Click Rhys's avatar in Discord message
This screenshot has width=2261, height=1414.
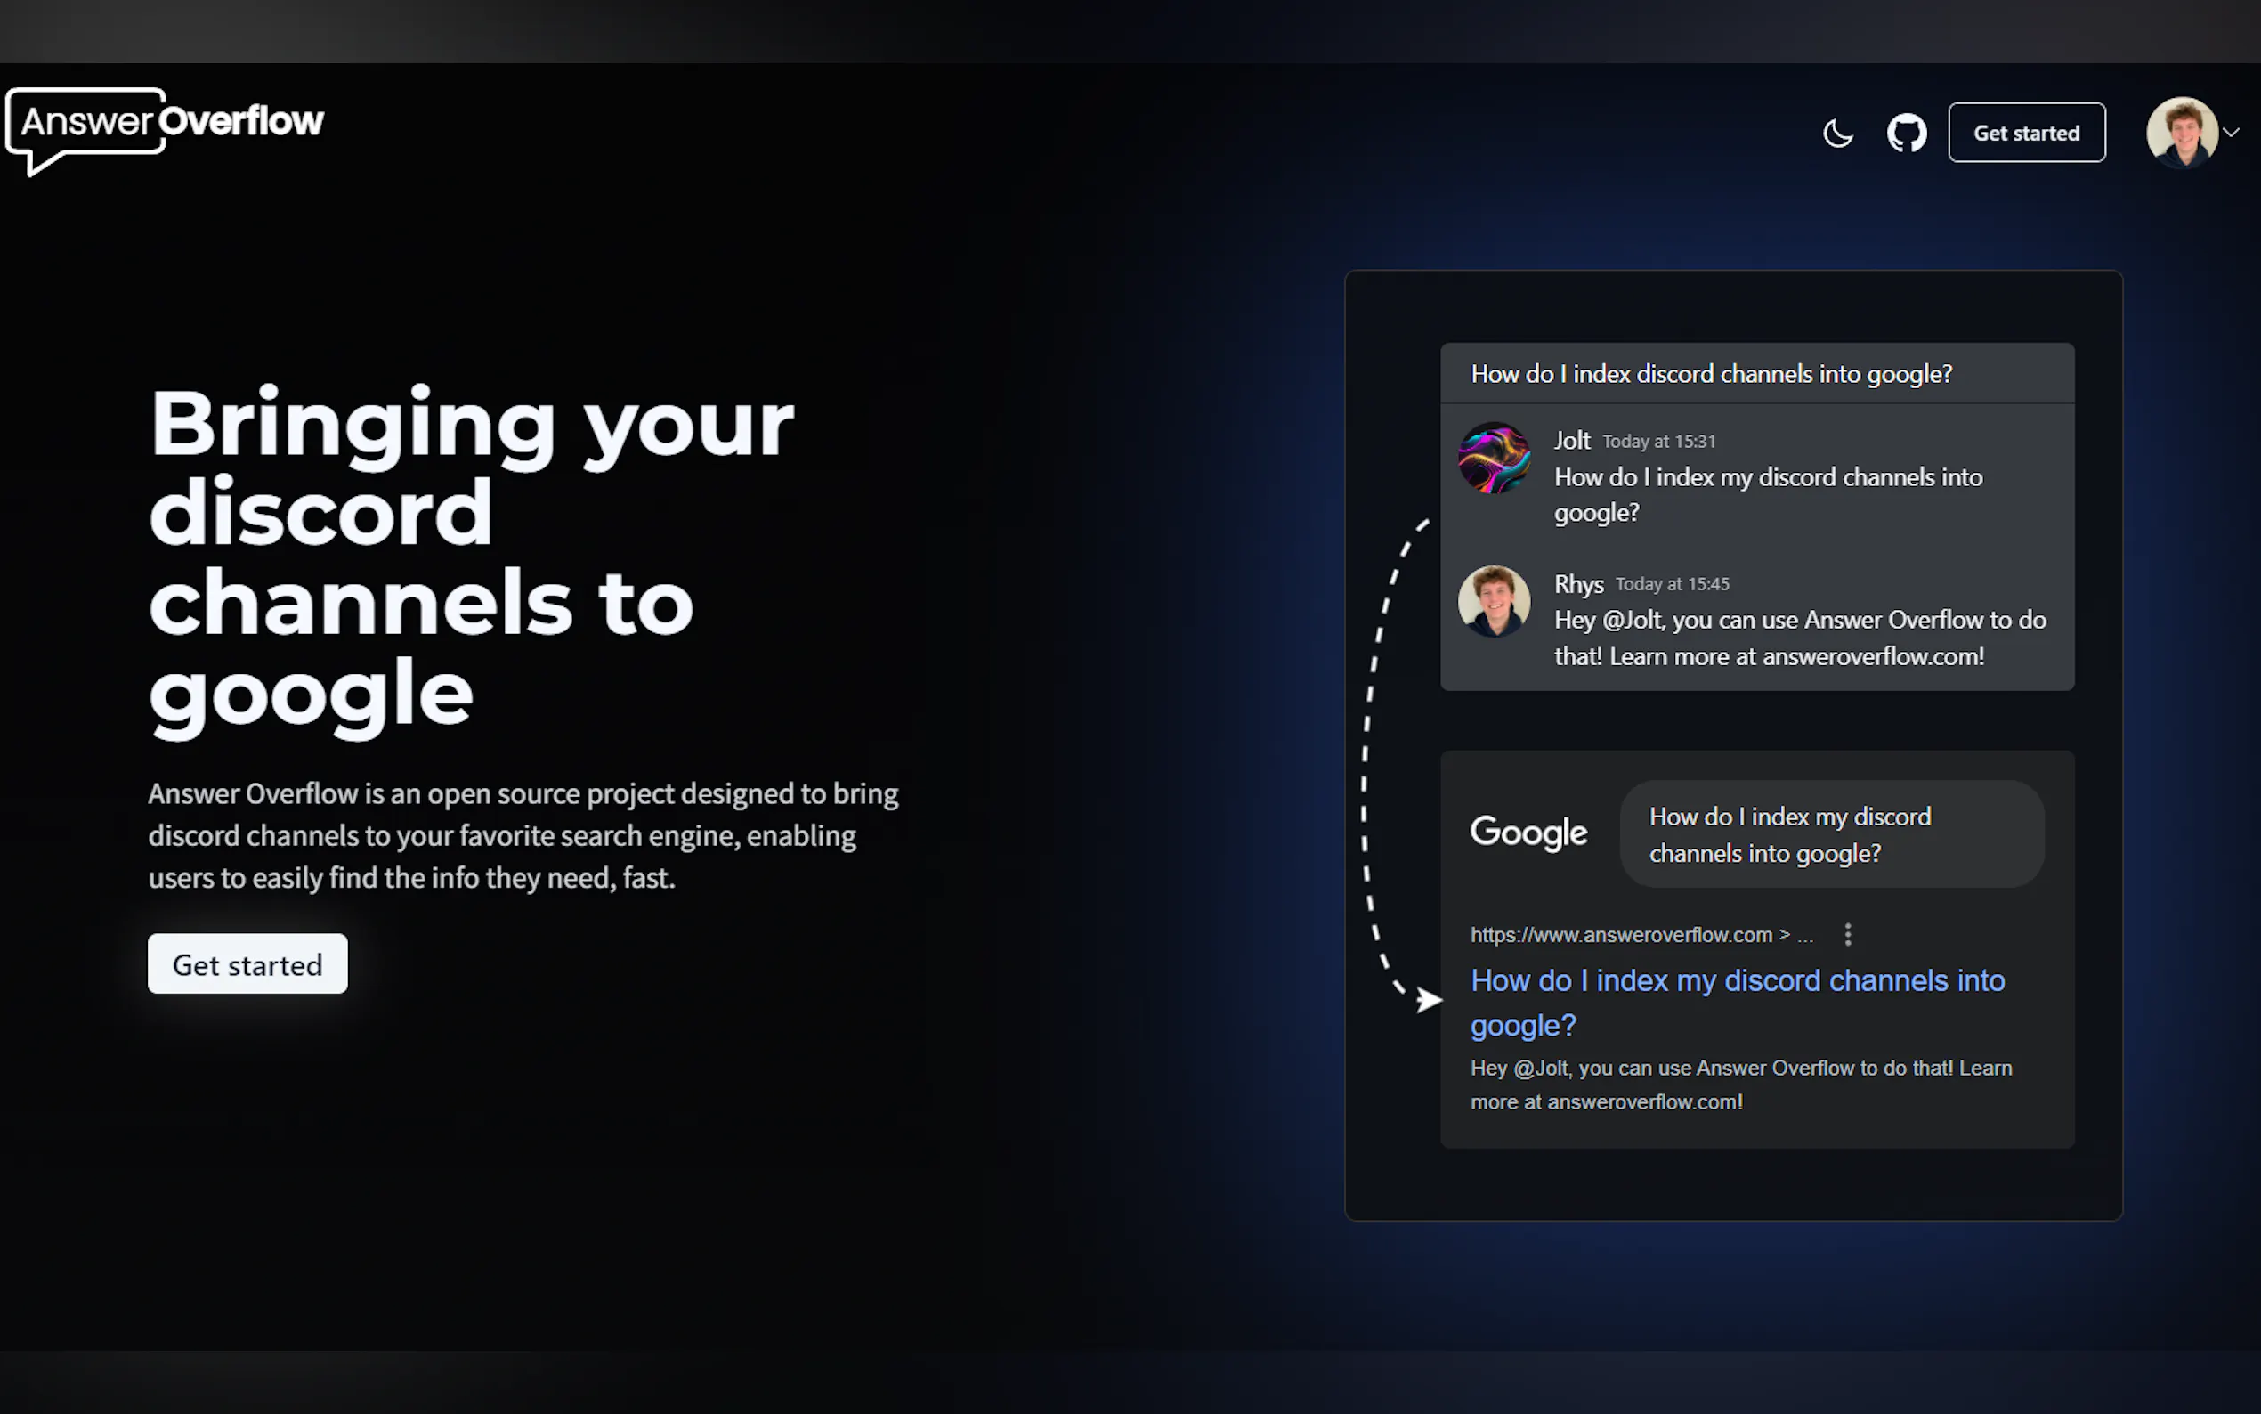click(1494, 600)
